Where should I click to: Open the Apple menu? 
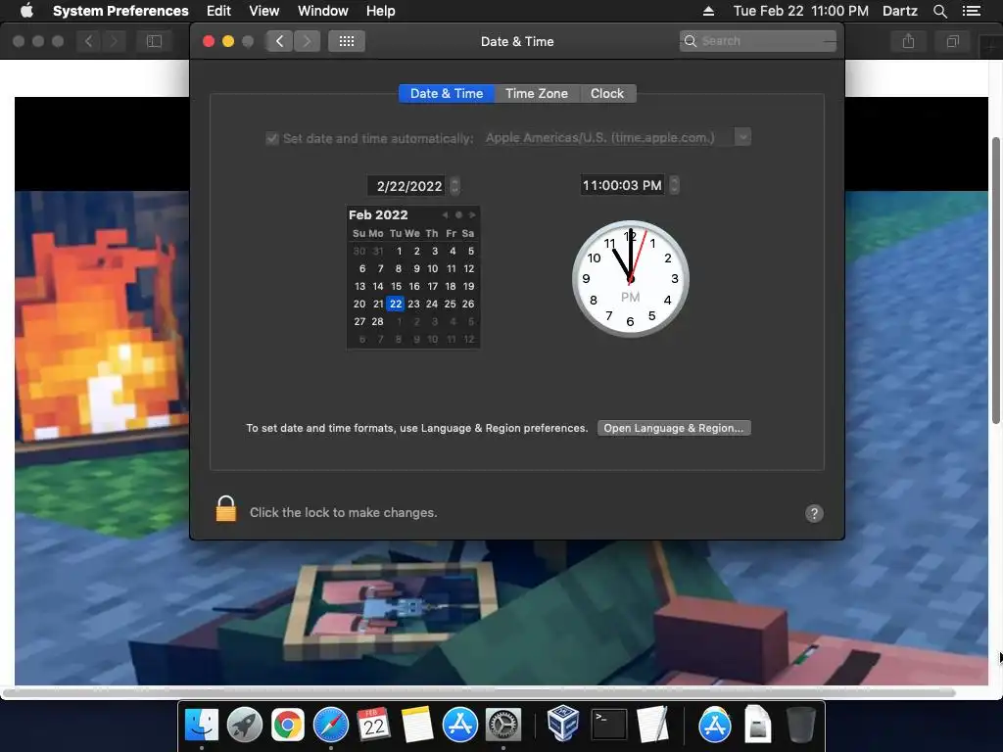[x=26, y=11]
